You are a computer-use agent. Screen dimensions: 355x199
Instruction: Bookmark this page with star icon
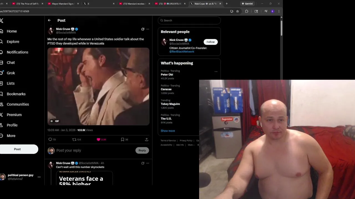[237, 11]
